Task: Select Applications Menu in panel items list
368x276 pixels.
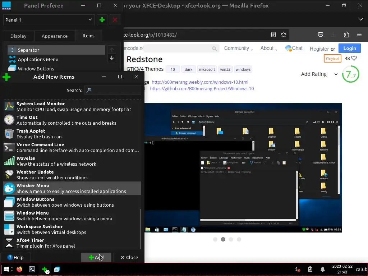Action: (x=56, y=59)
